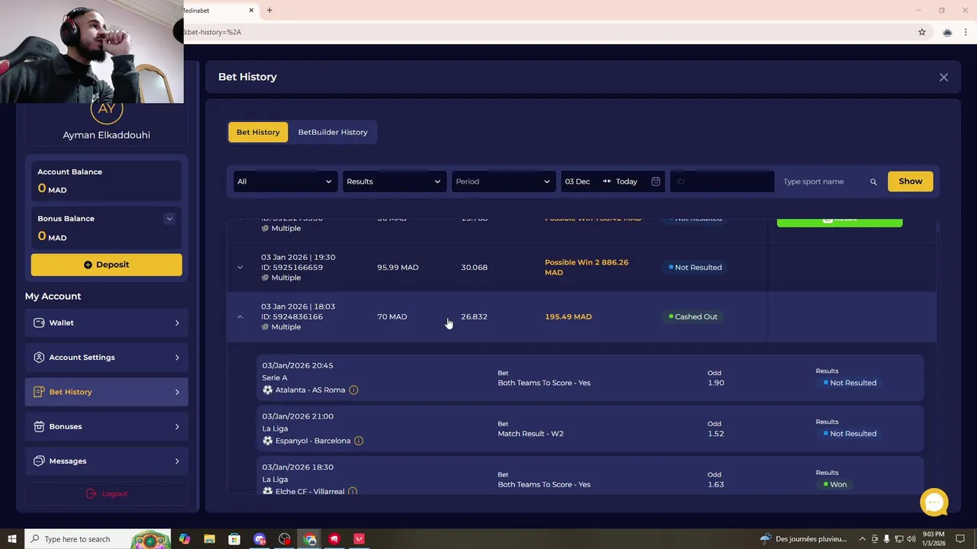Open the Bonuses section
977x549 pixels.
(x=106, y=426)
